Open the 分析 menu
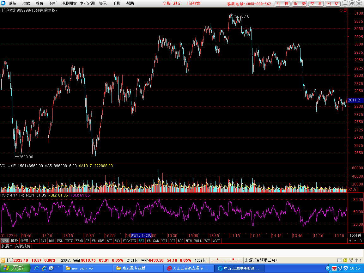This screenshot has height=273, width=364. pyautogui.click(x=53, y=3)
